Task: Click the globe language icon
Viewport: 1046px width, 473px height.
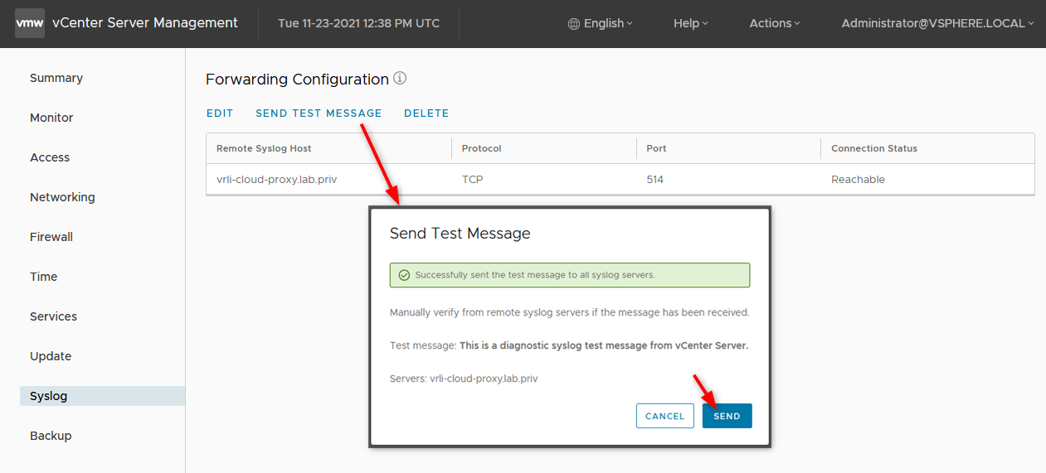Action: pyautogui.click(x=574, y=24)
